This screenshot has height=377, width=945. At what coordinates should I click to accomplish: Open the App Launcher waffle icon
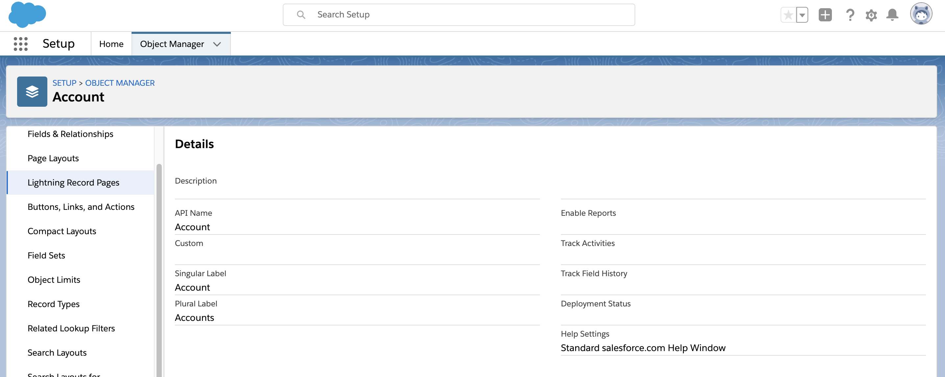[x=20, y=44]
